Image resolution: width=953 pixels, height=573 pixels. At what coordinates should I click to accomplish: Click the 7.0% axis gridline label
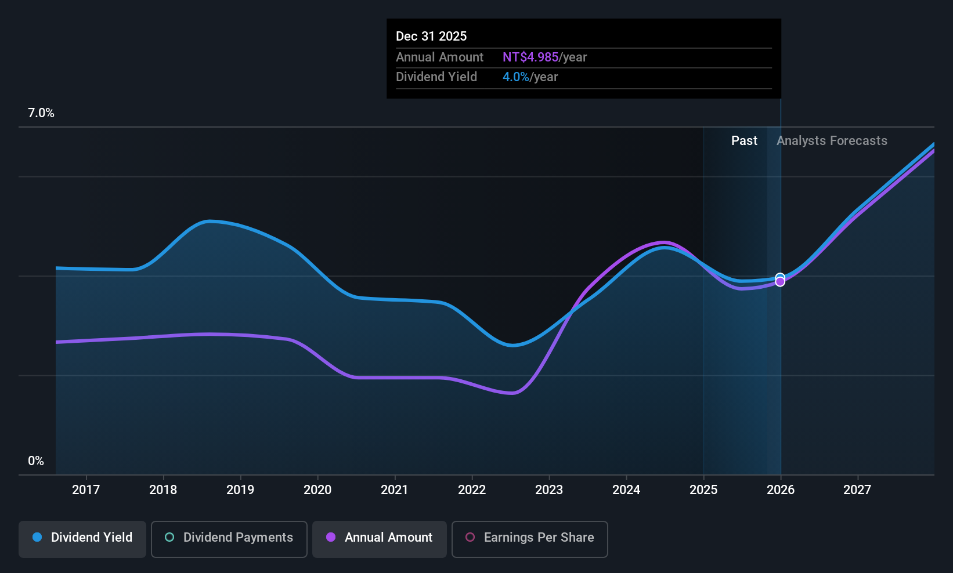41,113
